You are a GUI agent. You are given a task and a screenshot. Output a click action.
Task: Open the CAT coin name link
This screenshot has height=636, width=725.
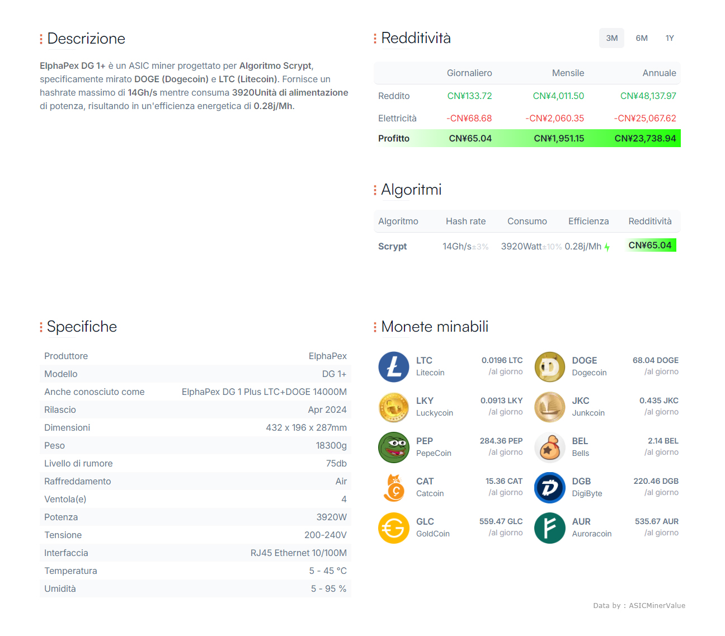click(425, 481)
